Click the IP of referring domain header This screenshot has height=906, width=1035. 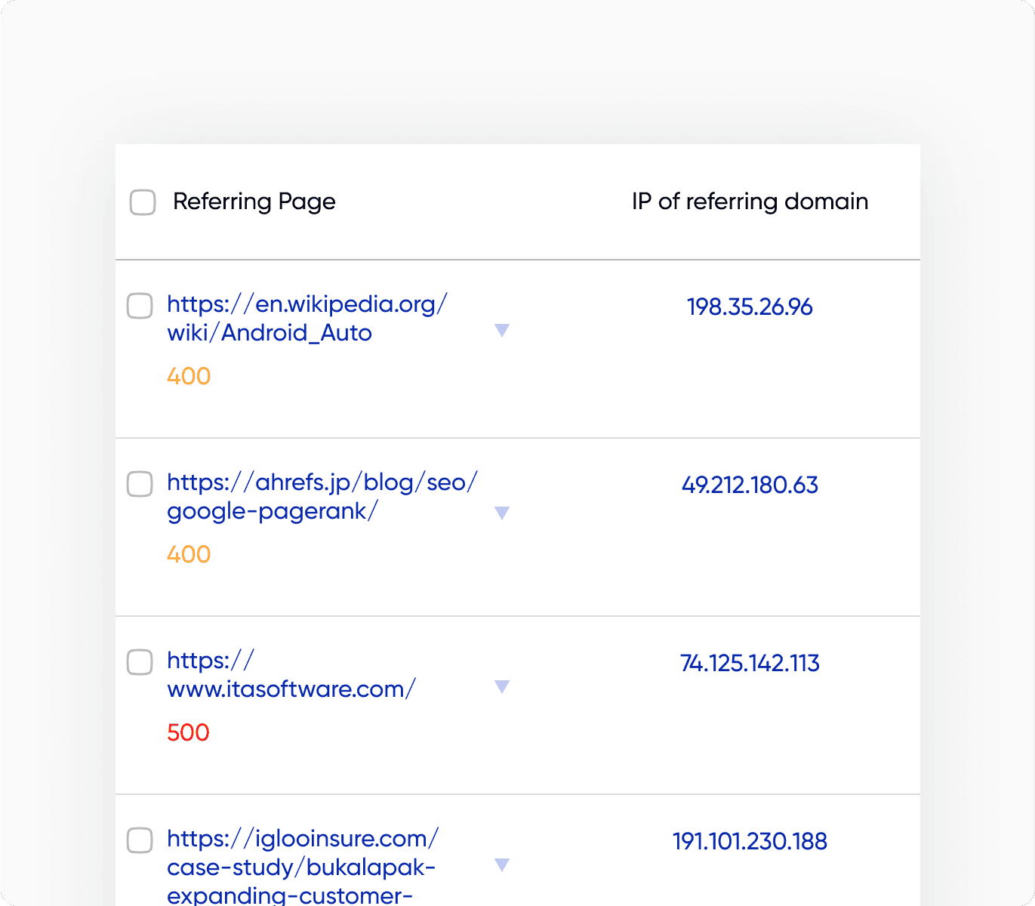750,202
